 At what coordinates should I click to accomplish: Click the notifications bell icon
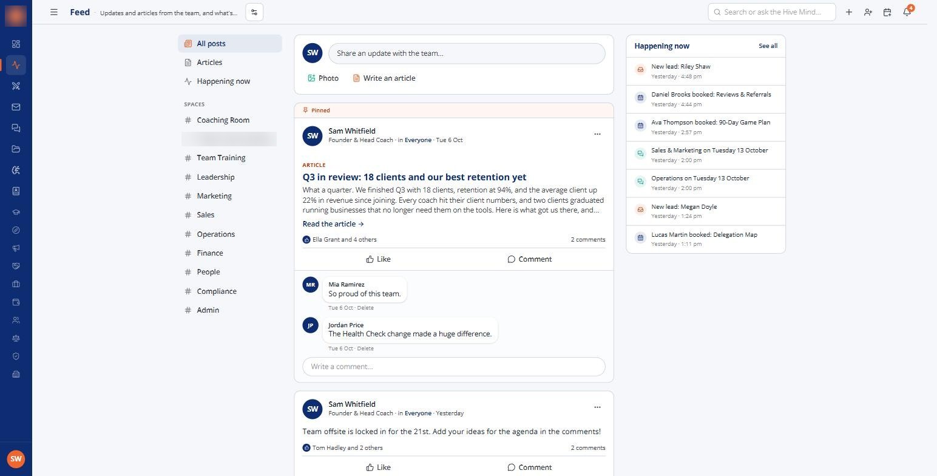[907, 12]
